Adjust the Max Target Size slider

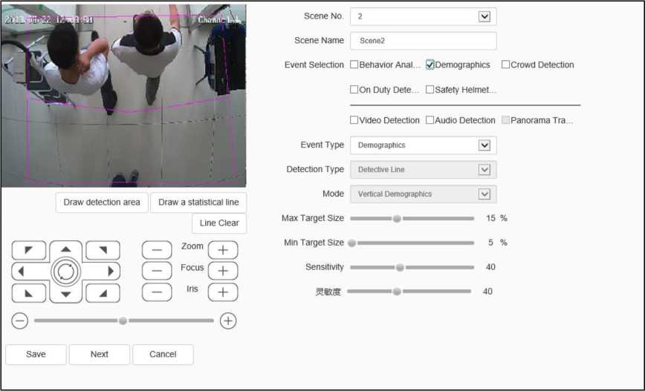[397, 219]
